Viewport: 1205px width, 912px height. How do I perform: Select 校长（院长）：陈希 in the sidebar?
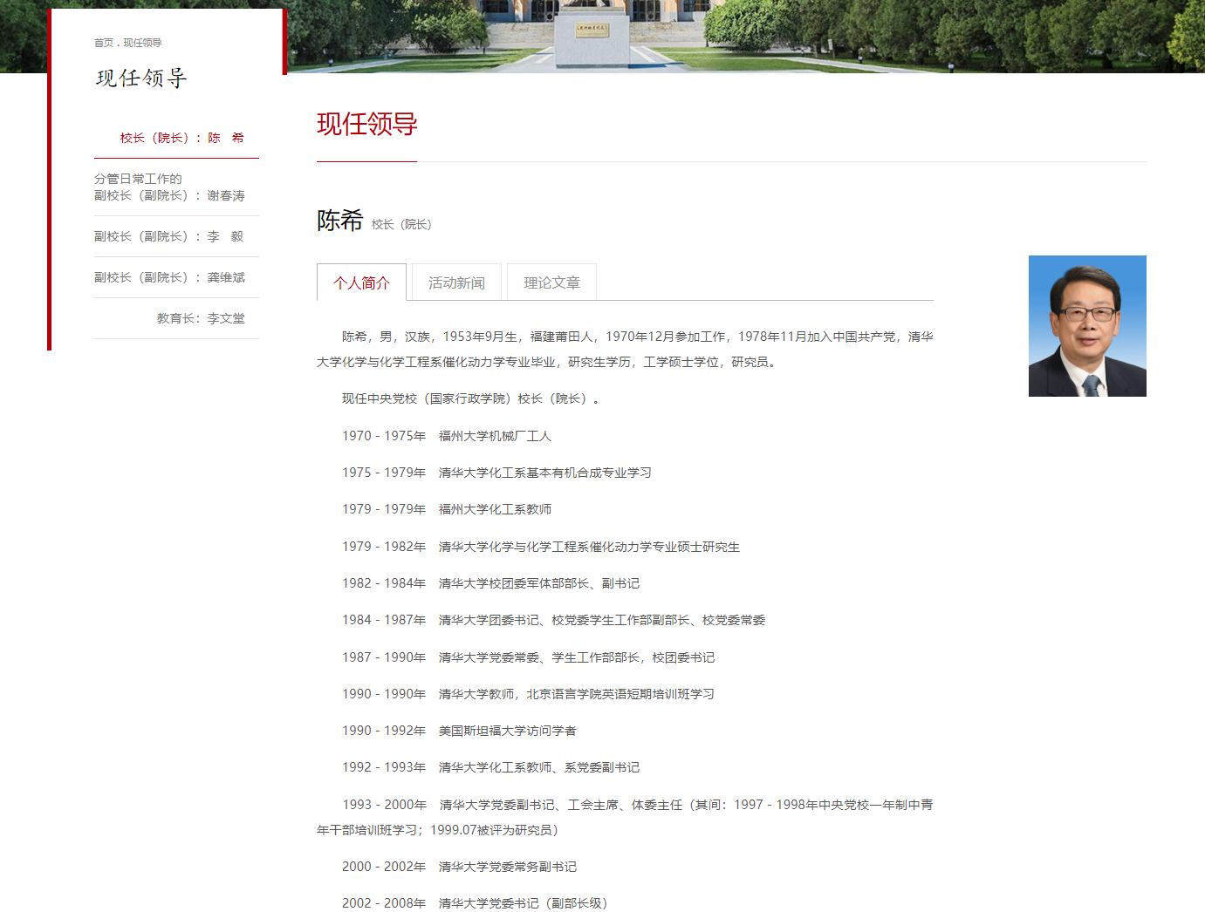[181, 138]
